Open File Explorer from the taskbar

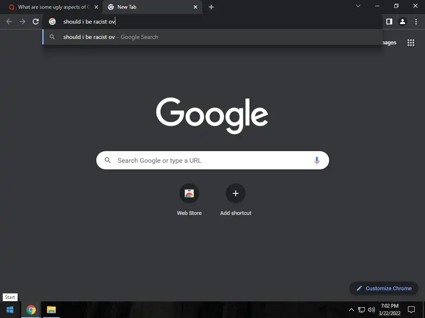(x=51, y=310)
